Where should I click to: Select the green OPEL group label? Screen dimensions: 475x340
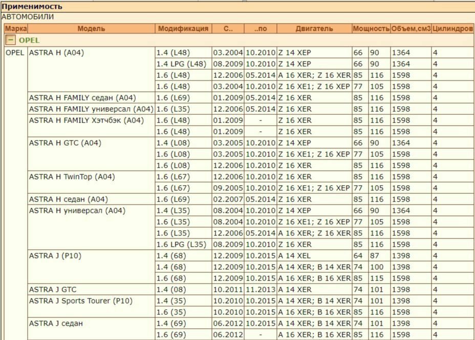(29, 41)
